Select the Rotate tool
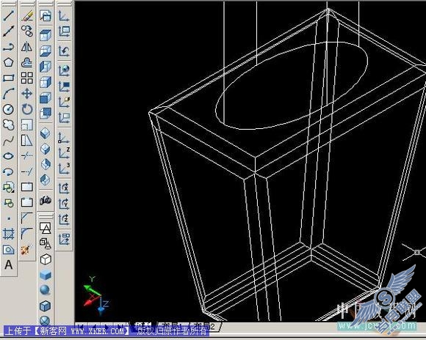Image resolution: width=426 pixels, height=340 pixels. coord(27,109)
